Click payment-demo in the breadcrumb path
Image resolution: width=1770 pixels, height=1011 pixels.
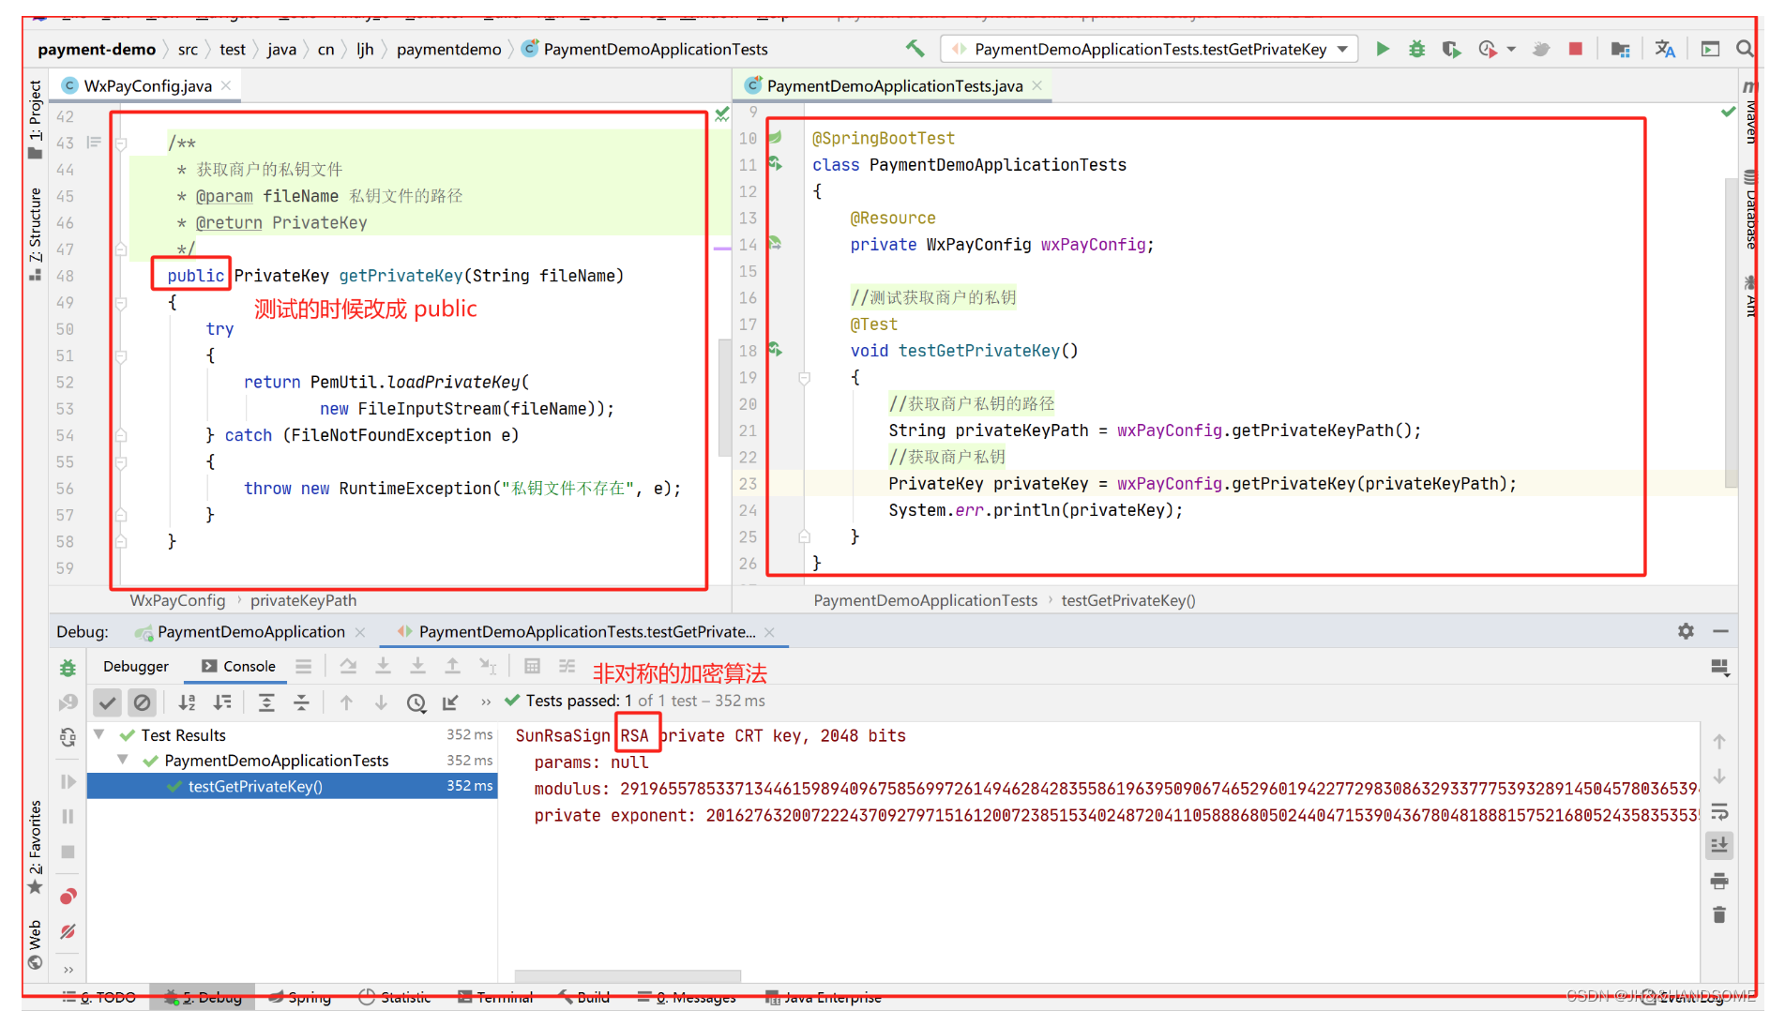click(x=97, y=49)
